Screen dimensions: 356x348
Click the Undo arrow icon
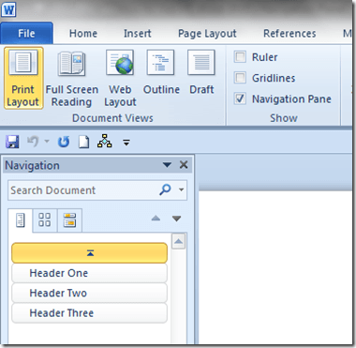point(33,142)
